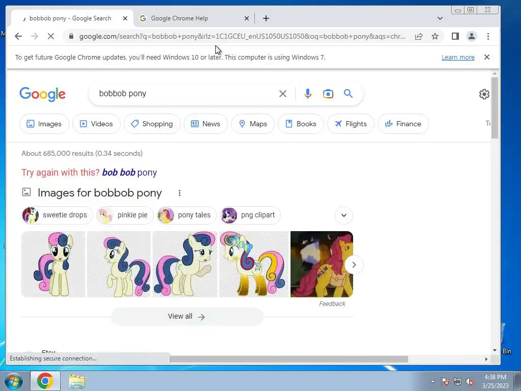This screenshot has width=521, height=391.
Task: Submit search with magnifying glass icon
Action: 348,94
